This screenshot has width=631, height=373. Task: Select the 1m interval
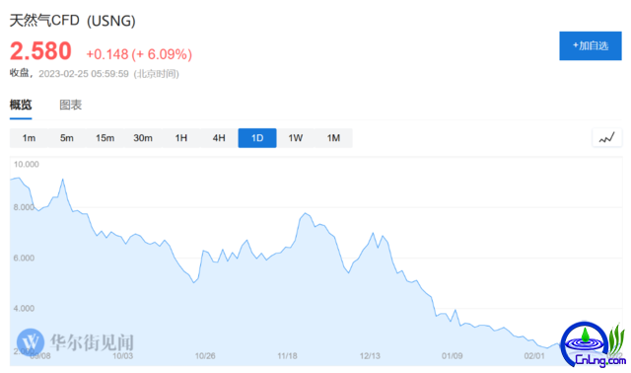pos(29,138)
